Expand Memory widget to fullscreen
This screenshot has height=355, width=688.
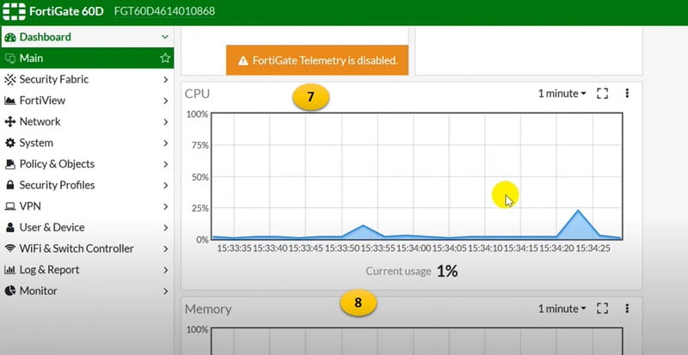tap(603, 309)
